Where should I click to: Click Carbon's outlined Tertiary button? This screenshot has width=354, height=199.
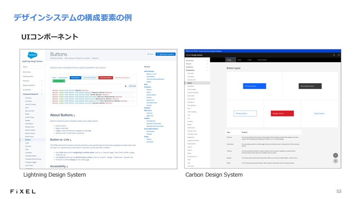[245, 113]
